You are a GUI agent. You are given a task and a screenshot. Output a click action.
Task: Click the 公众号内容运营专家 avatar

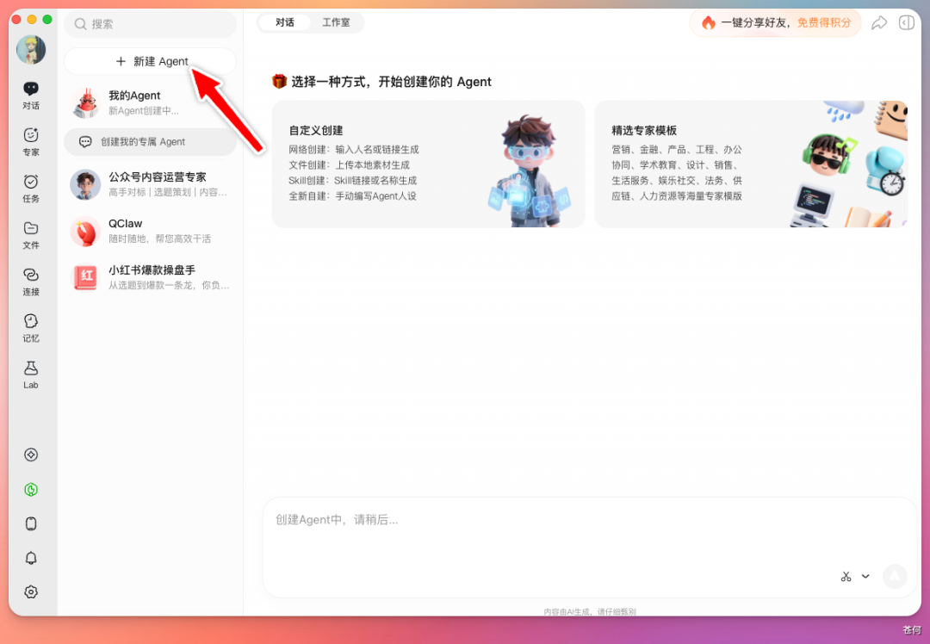85,184
